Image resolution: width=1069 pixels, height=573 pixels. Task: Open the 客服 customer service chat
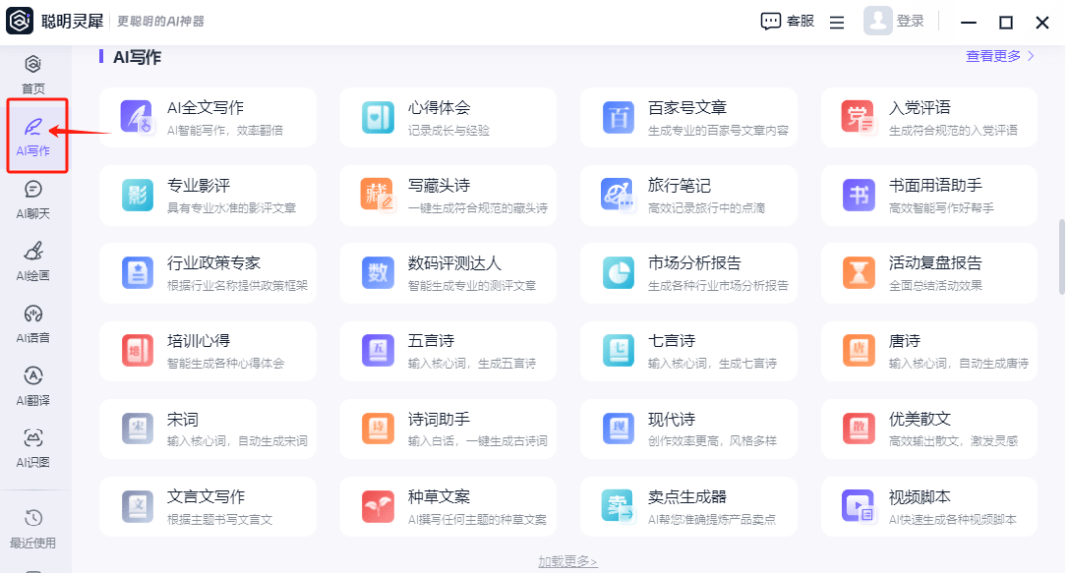(x=787, y=22)
